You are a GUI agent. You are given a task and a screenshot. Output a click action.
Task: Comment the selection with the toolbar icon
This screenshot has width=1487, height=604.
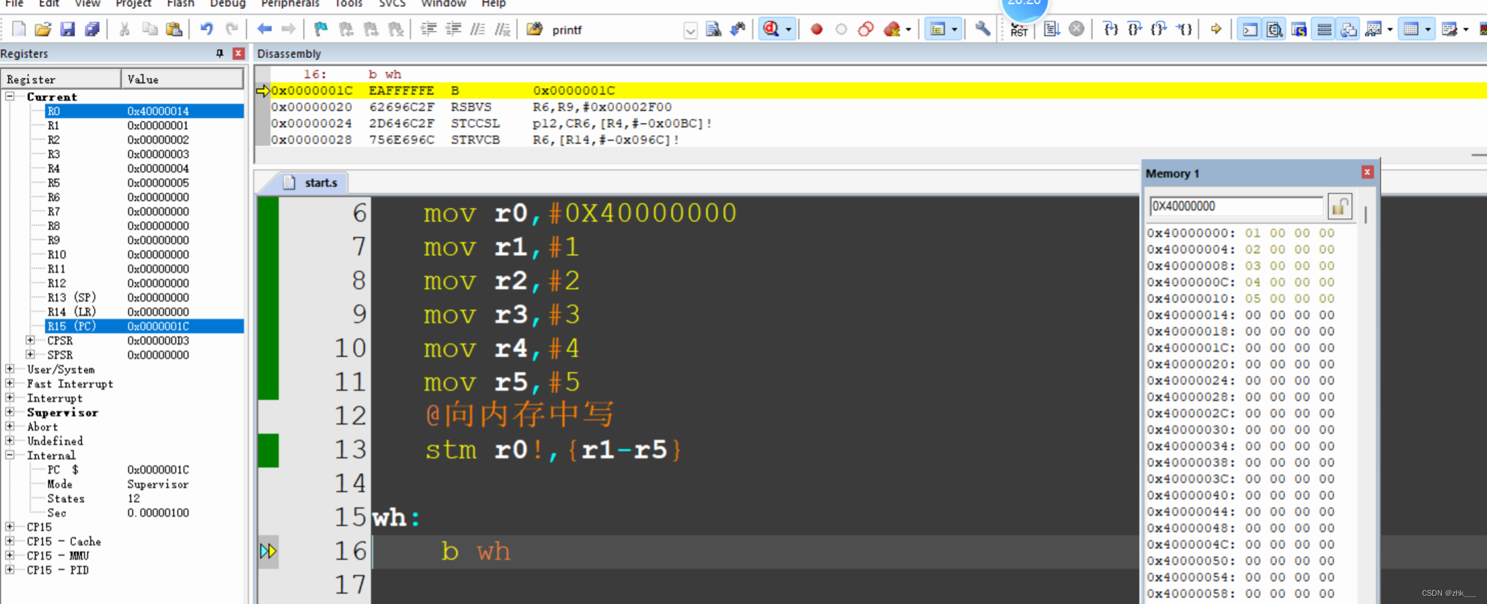click(x=478, y=29)
